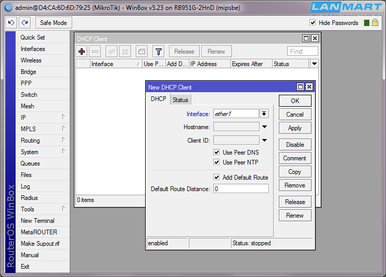Close the DHCP Client window
The image size is (386, 277).
tap(315, 38)
